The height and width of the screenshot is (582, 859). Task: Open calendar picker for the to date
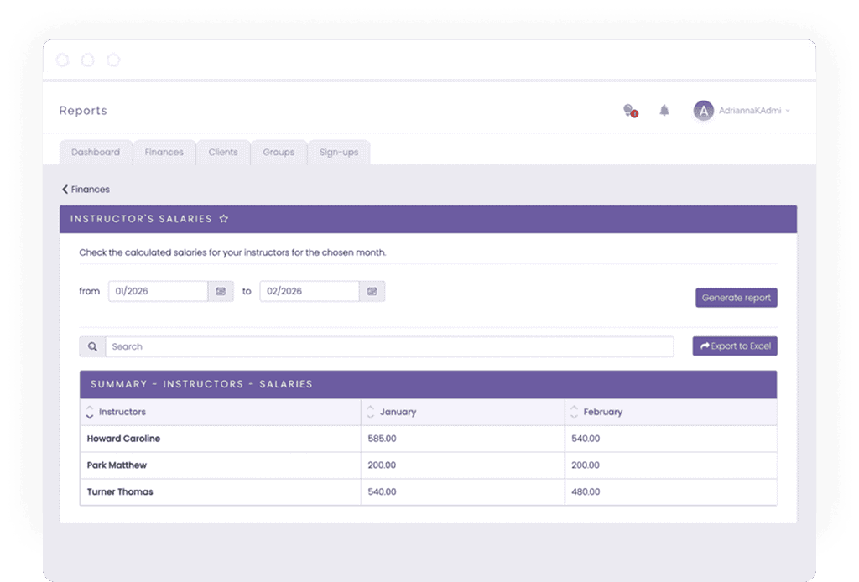coord(372,291)
